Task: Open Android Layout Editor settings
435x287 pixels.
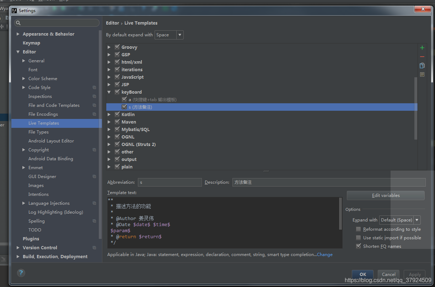Action: click(51, 141)
